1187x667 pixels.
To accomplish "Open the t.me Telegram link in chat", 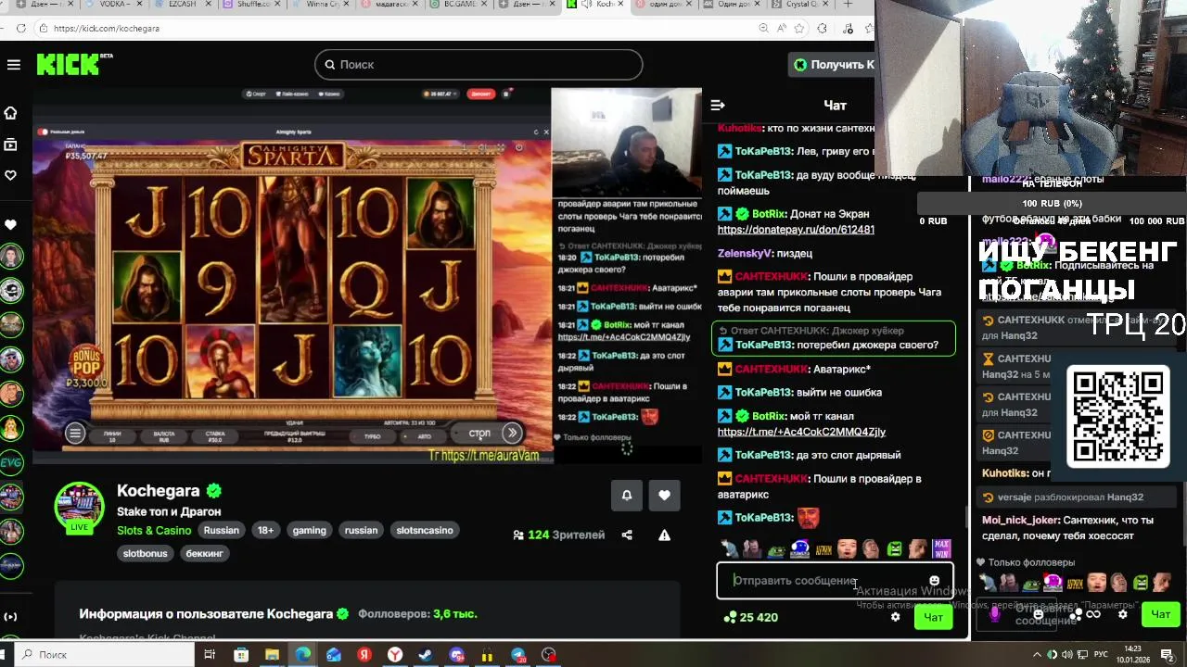I will 801,432.
